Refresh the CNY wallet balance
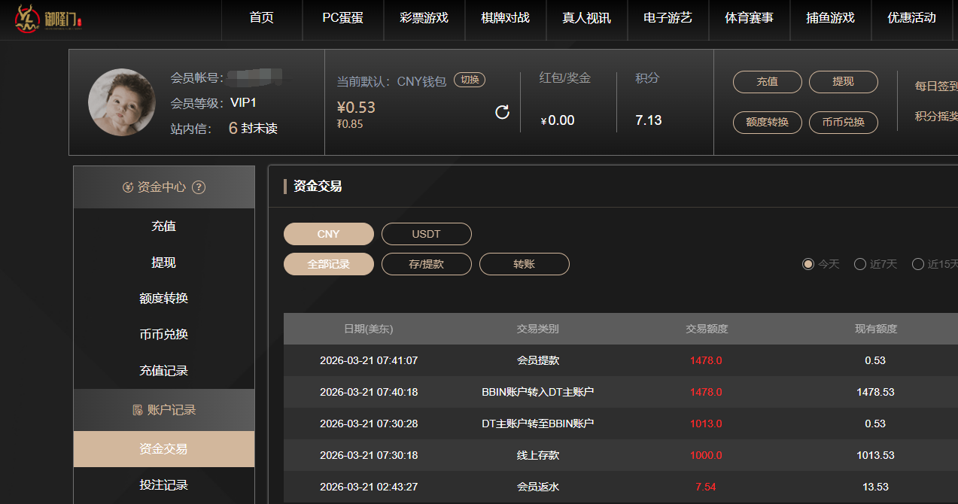The image size is (958, 504). [x=502, y=112]
